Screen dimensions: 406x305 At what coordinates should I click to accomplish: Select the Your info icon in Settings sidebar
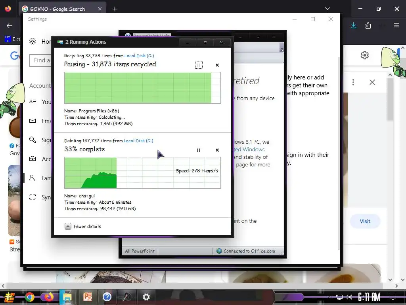pos(33,102)
